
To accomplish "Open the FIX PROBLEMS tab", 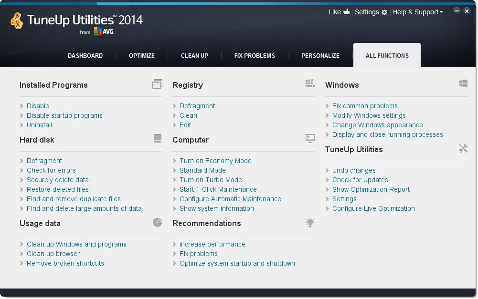I will point(254,55).
